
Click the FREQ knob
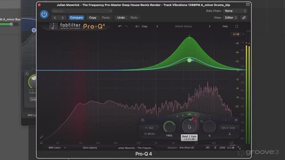[169, 127]
